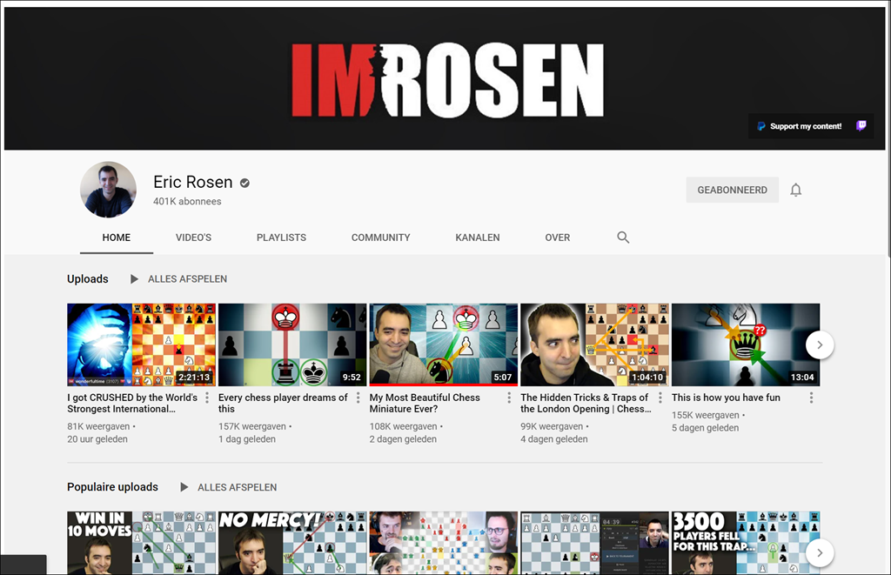Open title 'Every chess player dreams of this'
The height and width of the screenshot is (575, 891).
point(283,403)
